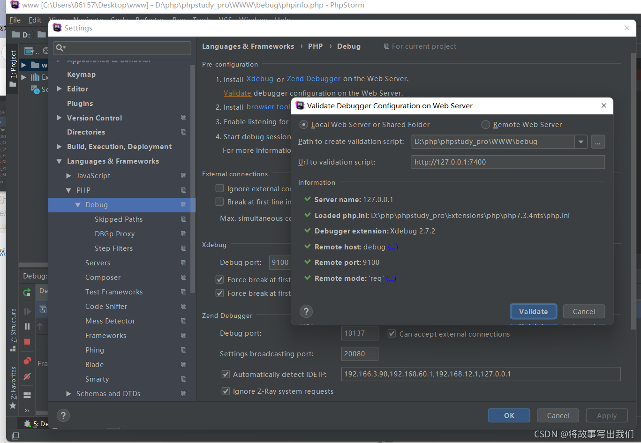
Task: Click the project-level icon beside Code Sniffer
Action: (x=183, y=307)
